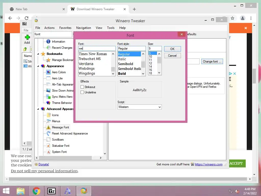Viewport: 261px width, 196px height.
Task: Click the Recent Changes icon
Action: pos(48,48)
